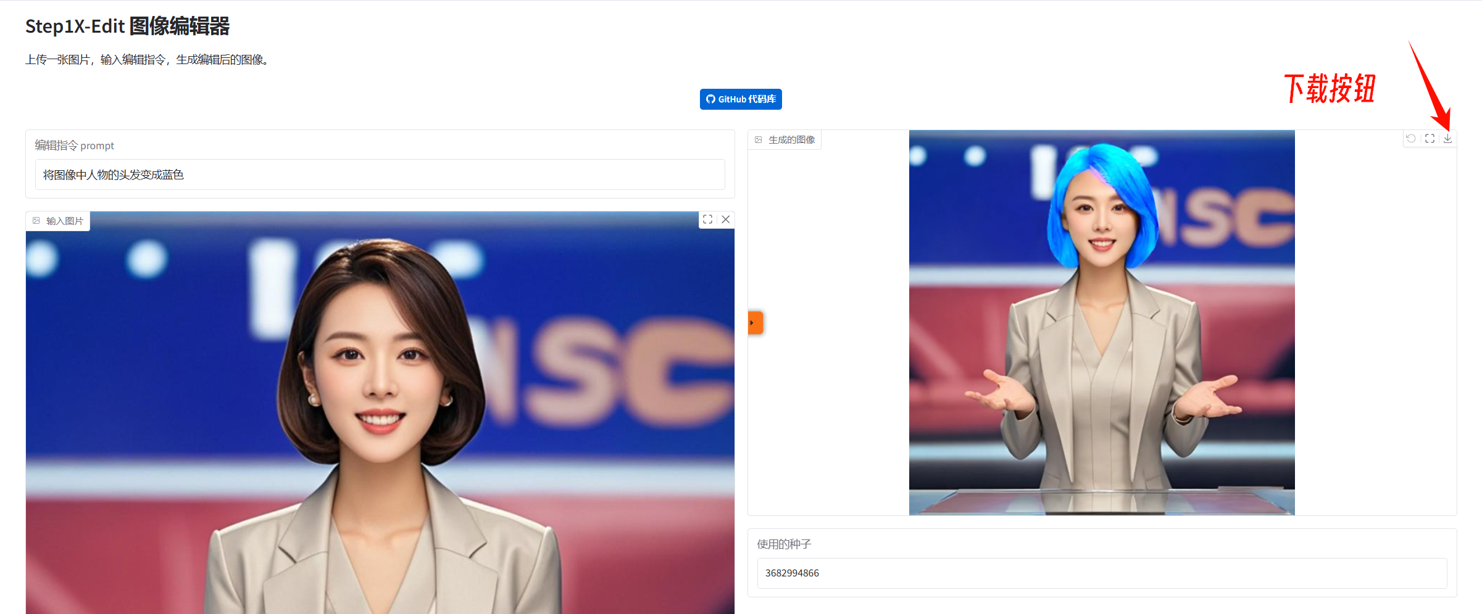The image size is (1482, 614).
Task: Click the Step1X-Edit 图像编辑器 heading
Action: 127,26
